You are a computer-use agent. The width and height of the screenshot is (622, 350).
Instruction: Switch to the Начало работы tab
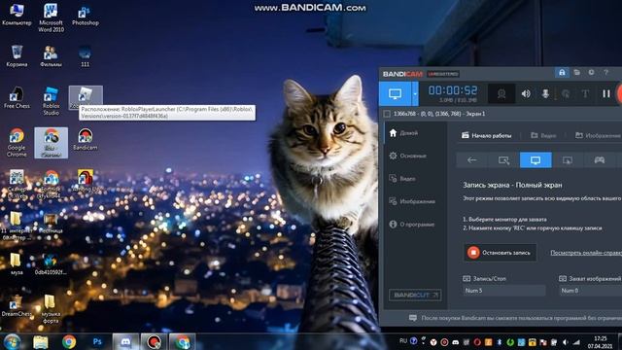tap(487, 136)
